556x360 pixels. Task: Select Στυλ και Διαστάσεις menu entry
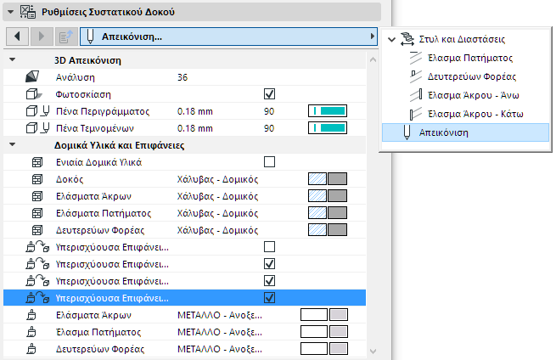click(x=462, y=39)
